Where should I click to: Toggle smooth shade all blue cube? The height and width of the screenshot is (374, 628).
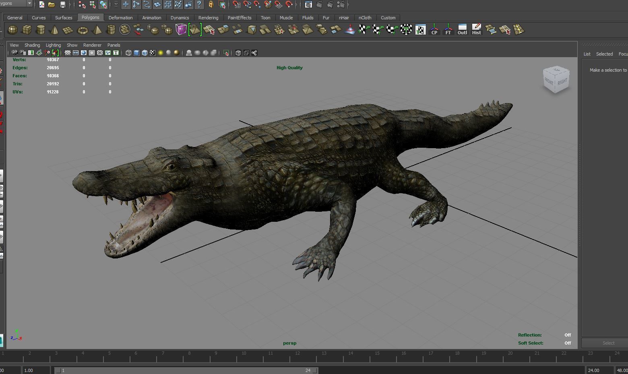click(x=136, y=53)
